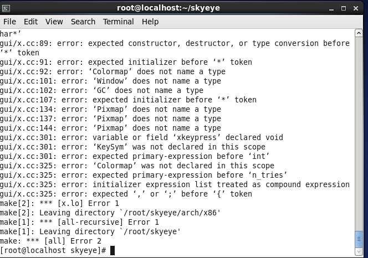Click the scrollbar track above the thumb
Image resolution: width=368 pixels, height=258 pixels.
[x=359, y=133]
